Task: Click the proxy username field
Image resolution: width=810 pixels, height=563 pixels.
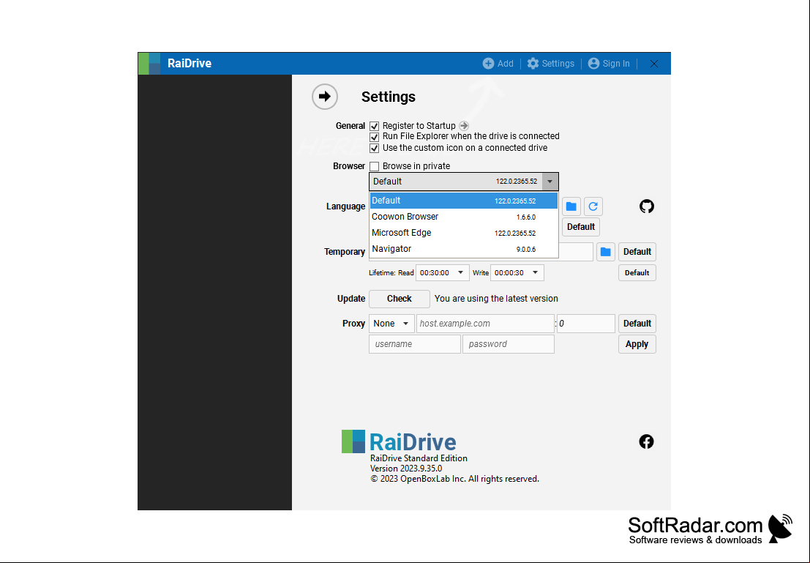Action: 414,344
